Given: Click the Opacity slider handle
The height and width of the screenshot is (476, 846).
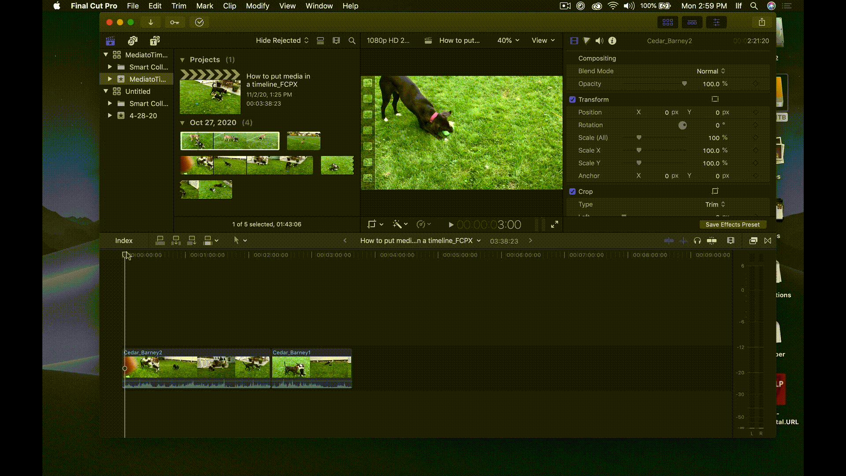Looking at the screenshot, I should (x=684, y=84).
